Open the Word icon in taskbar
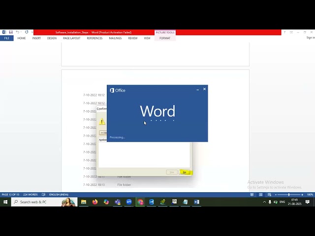Image resolution: width=315 pixels, height=236 pixels. 197,202
